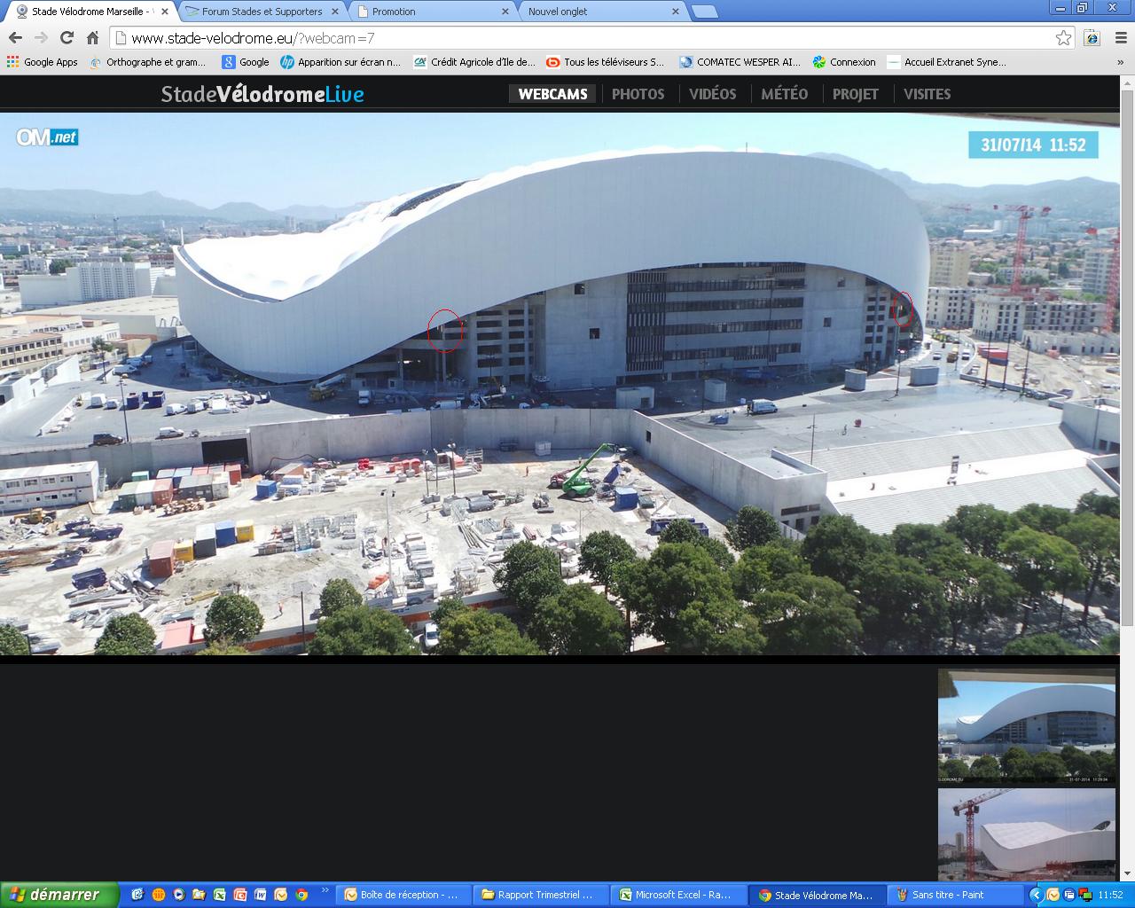The image size is (1135, 908).
Task: Select the MÉTÉO menu item
Action: click(784, 94)
